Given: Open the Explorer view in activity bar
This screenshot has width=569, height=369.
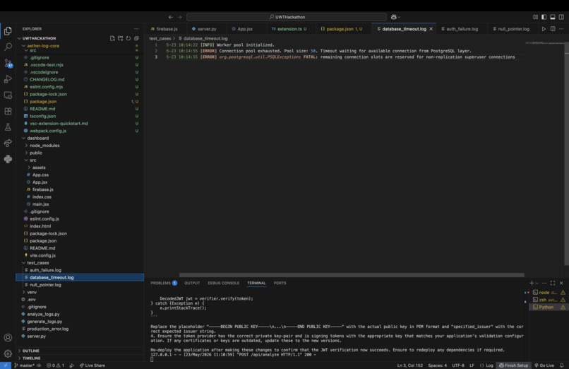Looking at the screenshot, I should (8, 31).
